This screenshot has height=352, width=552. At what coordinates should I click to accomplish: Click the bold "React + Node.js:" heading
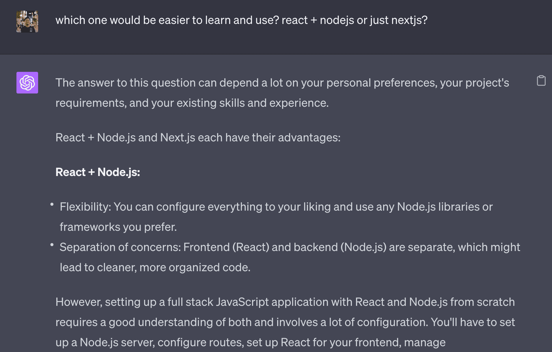pos(98,172)
